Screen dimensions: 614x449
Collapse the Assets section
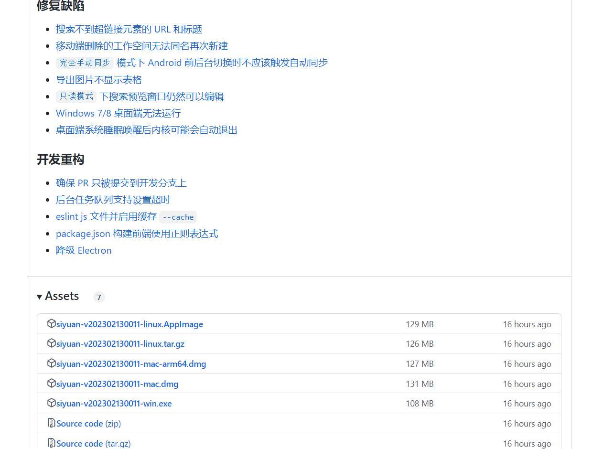(58, 296)
